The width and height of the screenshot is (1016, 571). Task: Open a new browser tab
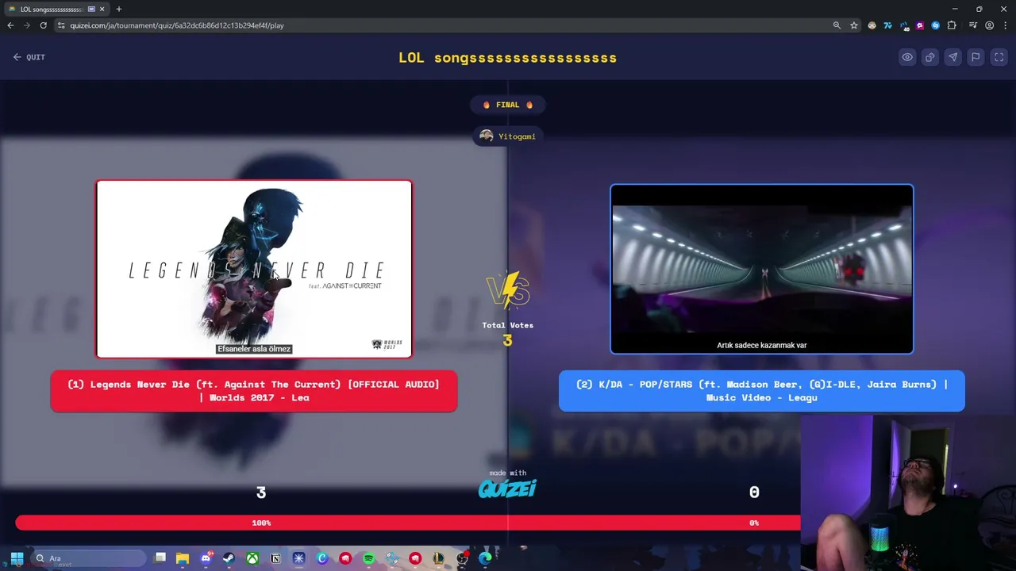(119, 9)
